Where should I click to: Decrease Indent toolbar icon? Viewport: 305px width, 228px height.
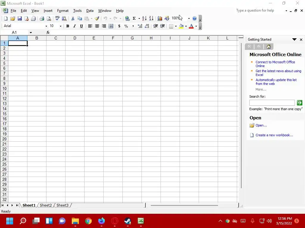click(155, 26)
